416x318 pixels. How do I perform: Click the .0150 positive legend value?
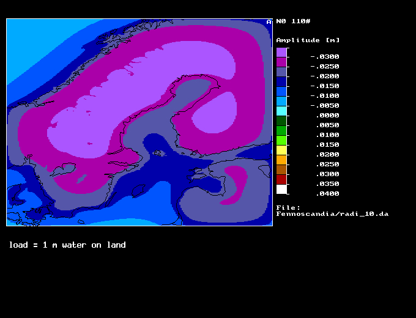(327, 145)
